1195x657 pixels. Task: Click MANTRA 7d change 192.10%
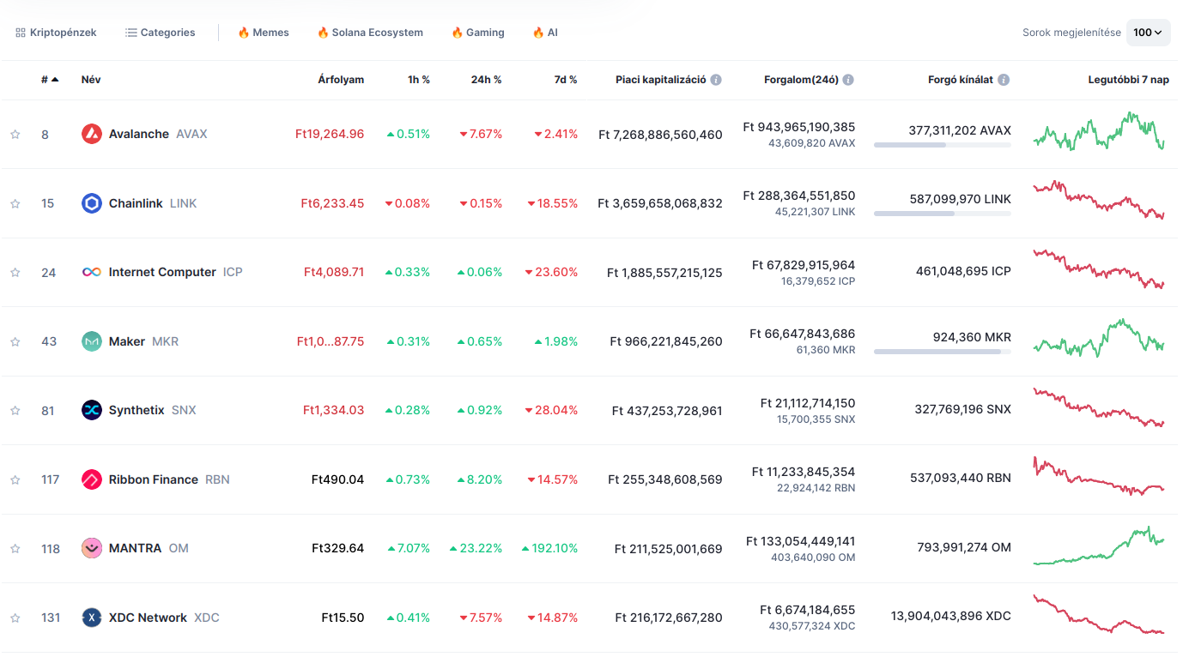(x=549, y=548)
